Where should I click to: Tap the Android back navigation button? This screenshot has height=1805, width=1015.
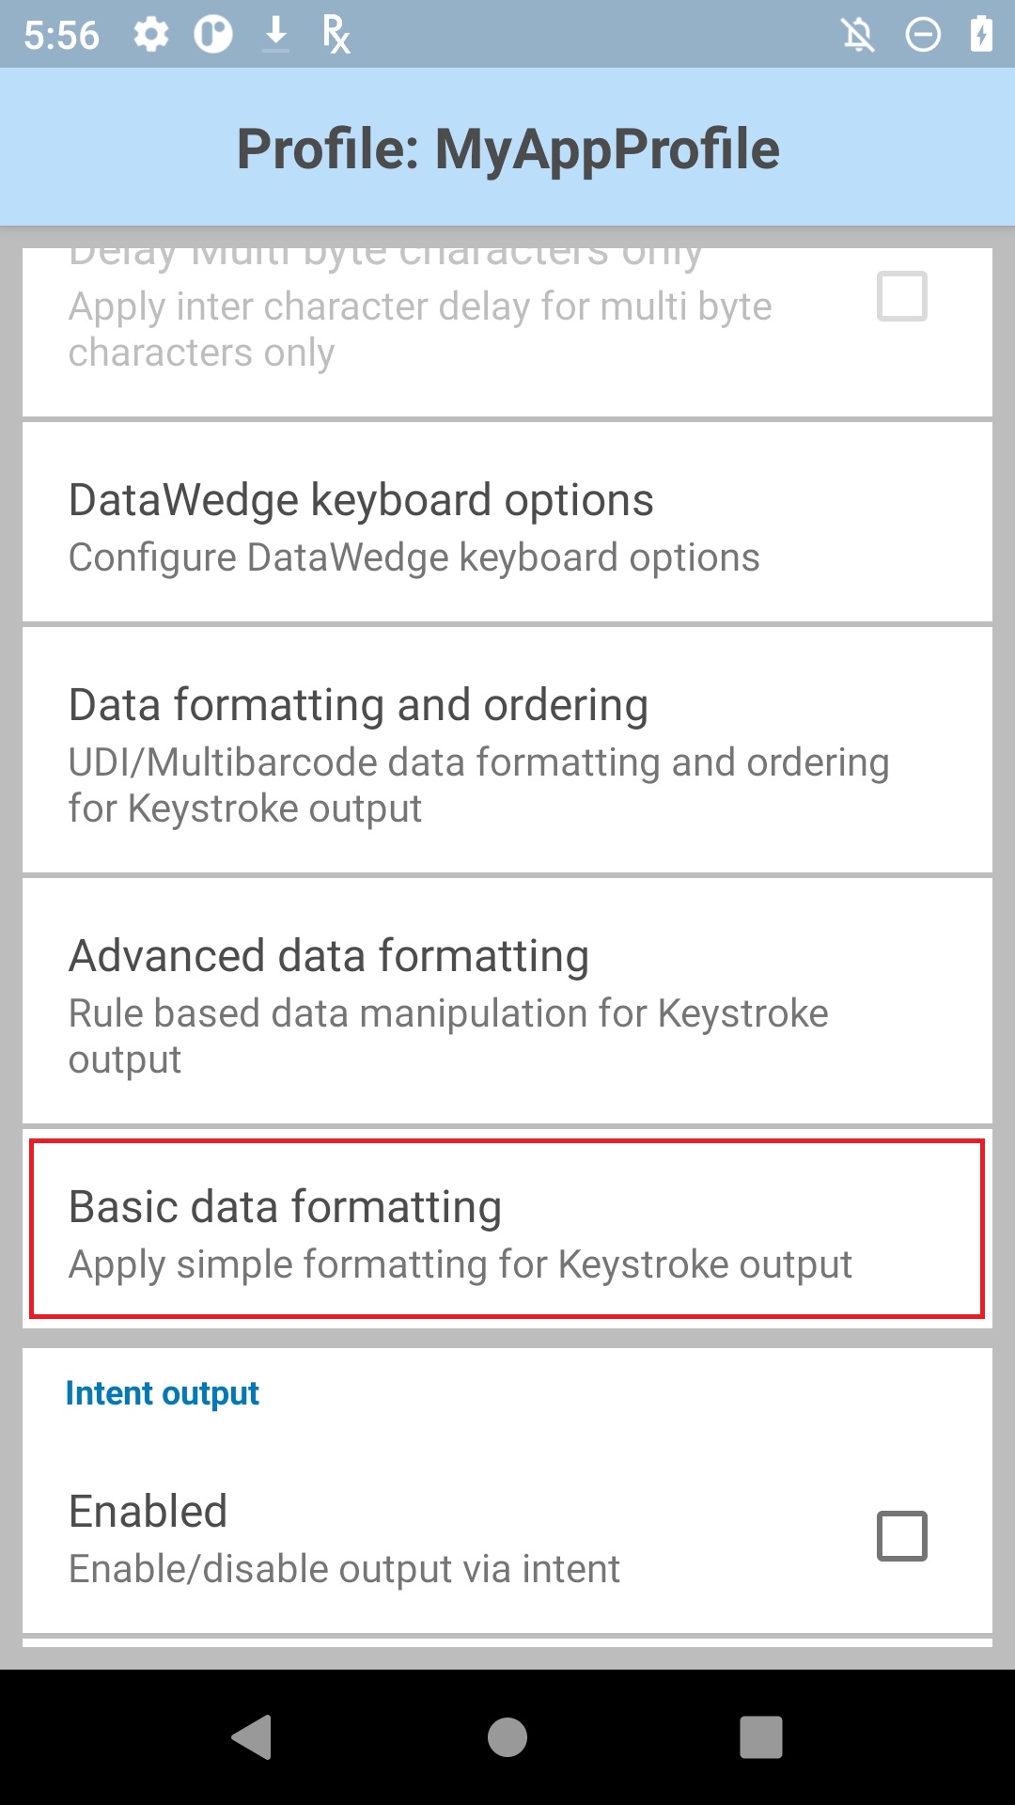[x=252, y=1736]
